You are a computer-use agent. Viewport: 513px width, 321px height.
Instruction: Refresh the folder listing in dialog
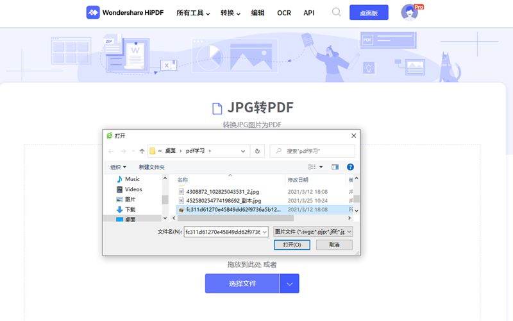pos(257,152)
